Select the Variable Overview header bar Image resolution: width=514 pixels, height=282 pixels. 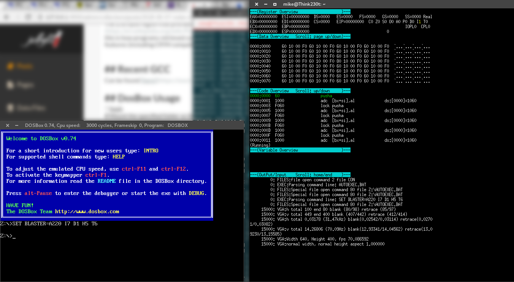[x=300, y=150]
